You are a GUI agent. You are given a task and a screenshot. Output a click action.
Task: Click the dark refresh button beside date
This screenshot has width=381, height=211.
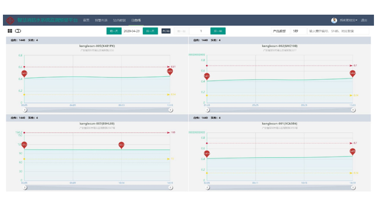166,31
